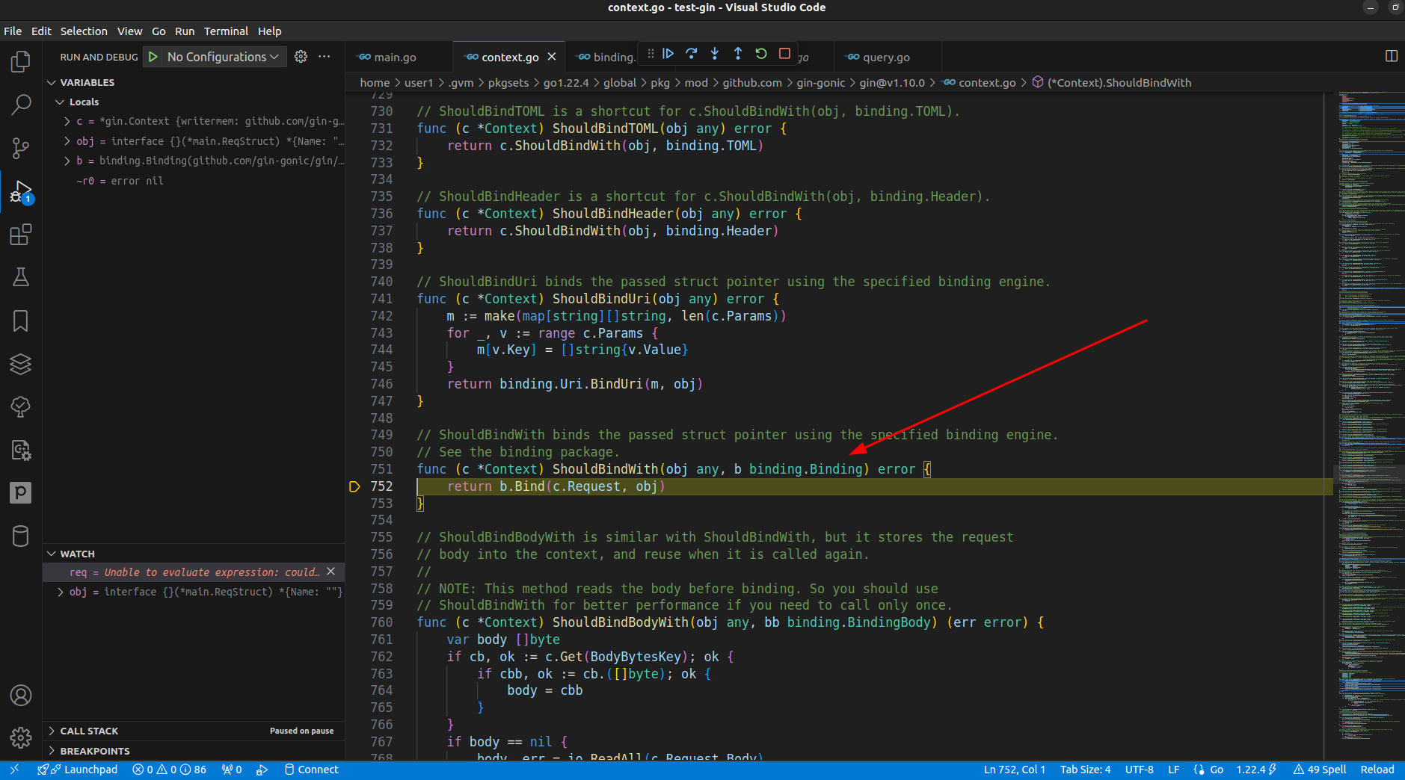
Task: Open the debug status bar icon
Action: pyautogui.click(x=262, y=770)
